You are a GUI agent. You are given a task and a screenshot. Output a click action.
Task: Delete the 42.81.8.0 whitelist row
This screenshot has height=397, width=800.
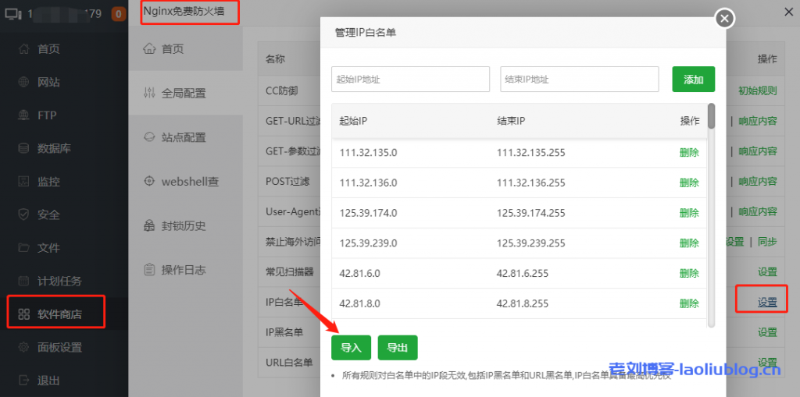(689, 303)
